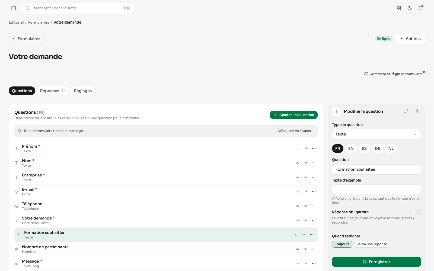The width and height of the screenshot is (434, 271).
Task: Go to Formulaires in the breadcrumb
Action: pos(39,22)
